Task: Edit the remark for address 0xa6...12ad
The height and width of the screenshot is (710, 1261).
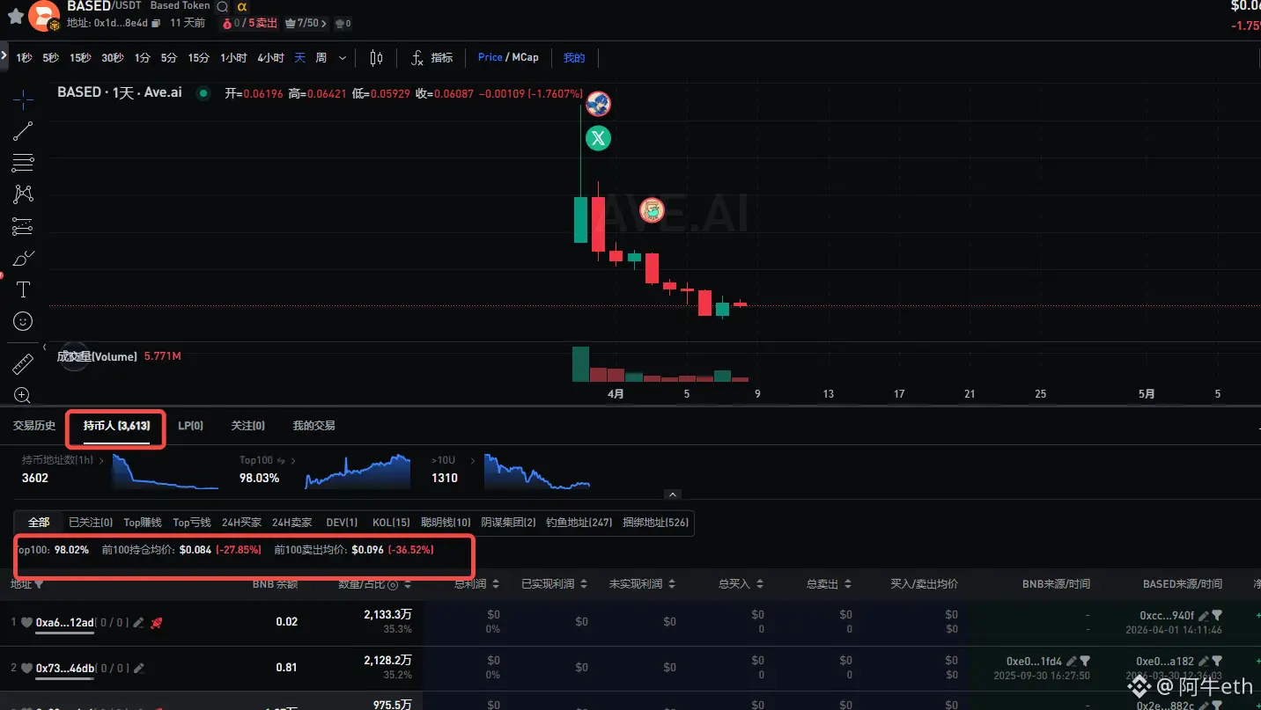Action: coord(138,623)
